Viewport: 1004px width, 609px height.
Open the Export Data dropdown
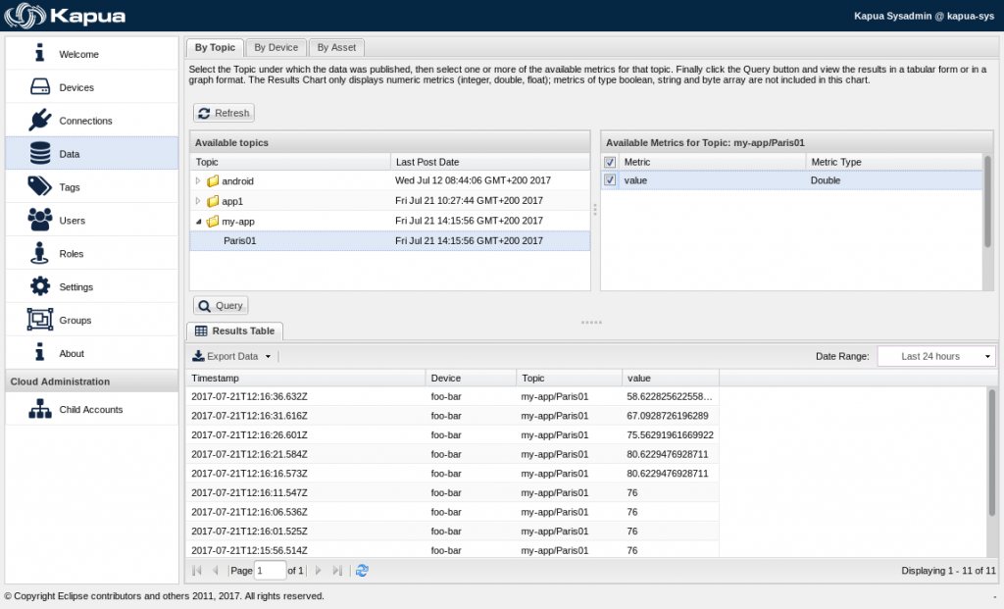[x=231, y=356]
